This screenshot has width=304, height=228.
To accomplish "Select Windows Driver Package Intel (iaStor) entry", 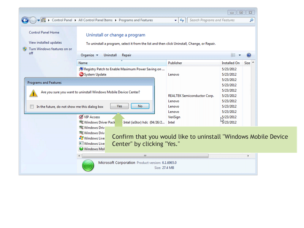I will point(124,122).
